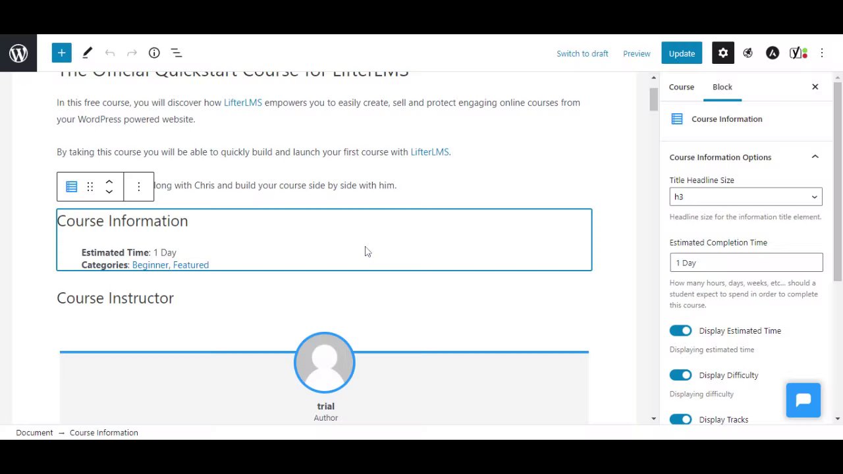This screenshot has width=843, height=474.
Task: Grab the block drag handle
Action: [90, 187]
